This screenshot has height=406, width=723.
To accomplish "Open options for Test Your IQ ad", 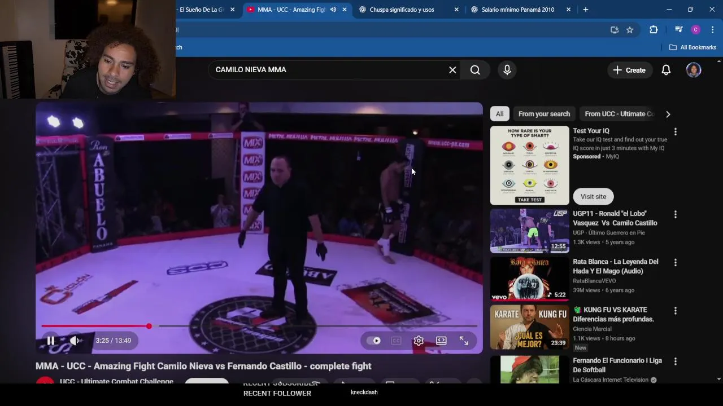I will pyautogui.click(x=675, y=132).
